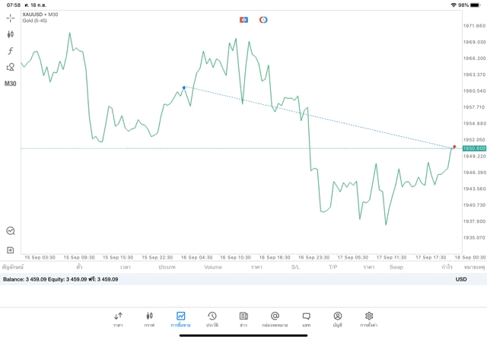487x340 pixels.
Task: Select the การซื้อขาย trade tab
Action: 181,319
